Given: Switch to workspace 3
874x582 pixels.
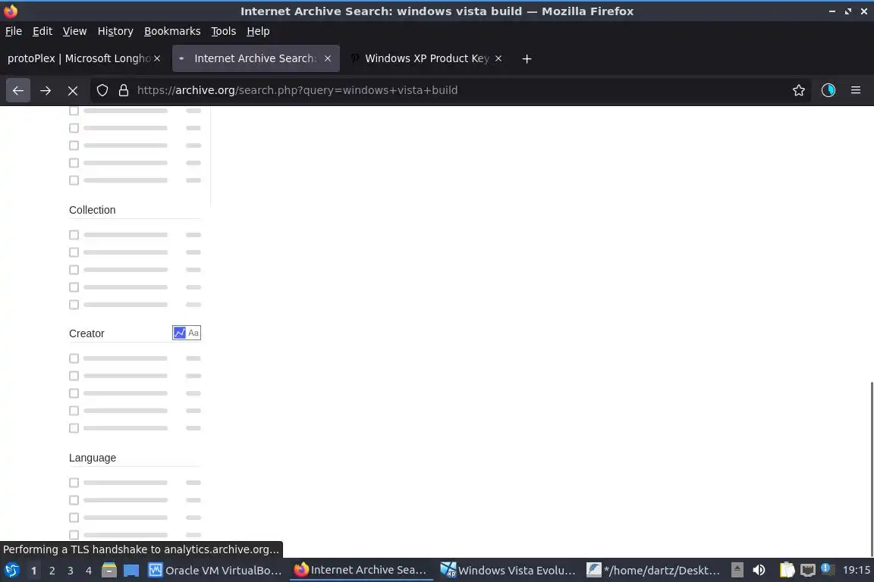Looking at the screenshot, I should 71,571.
